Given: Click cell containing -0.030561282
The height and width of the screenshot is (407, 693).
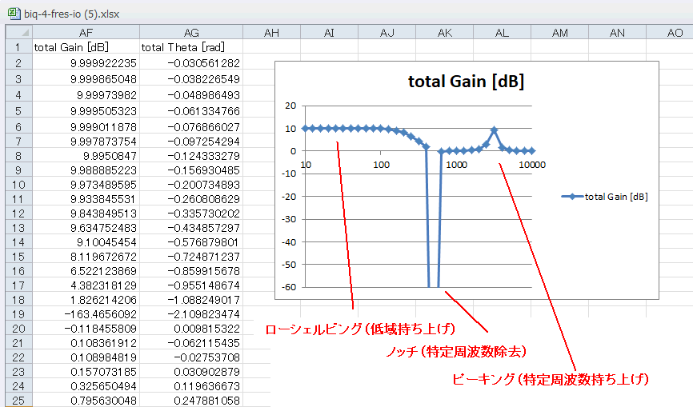Looking at the screenshot, I should pos(191,63).
